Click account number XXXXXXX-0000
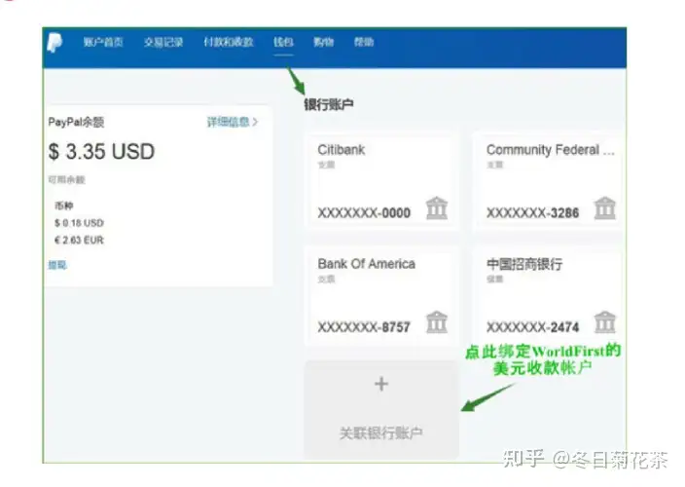The image size is (685, 487). pyautogui.click(x=364, y=213)
